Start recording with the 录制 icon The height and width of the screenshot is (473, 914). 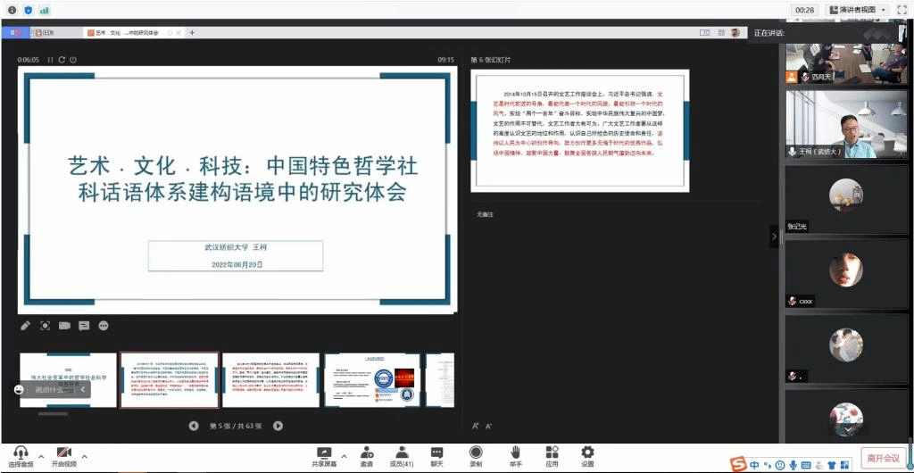click(476, 453)
